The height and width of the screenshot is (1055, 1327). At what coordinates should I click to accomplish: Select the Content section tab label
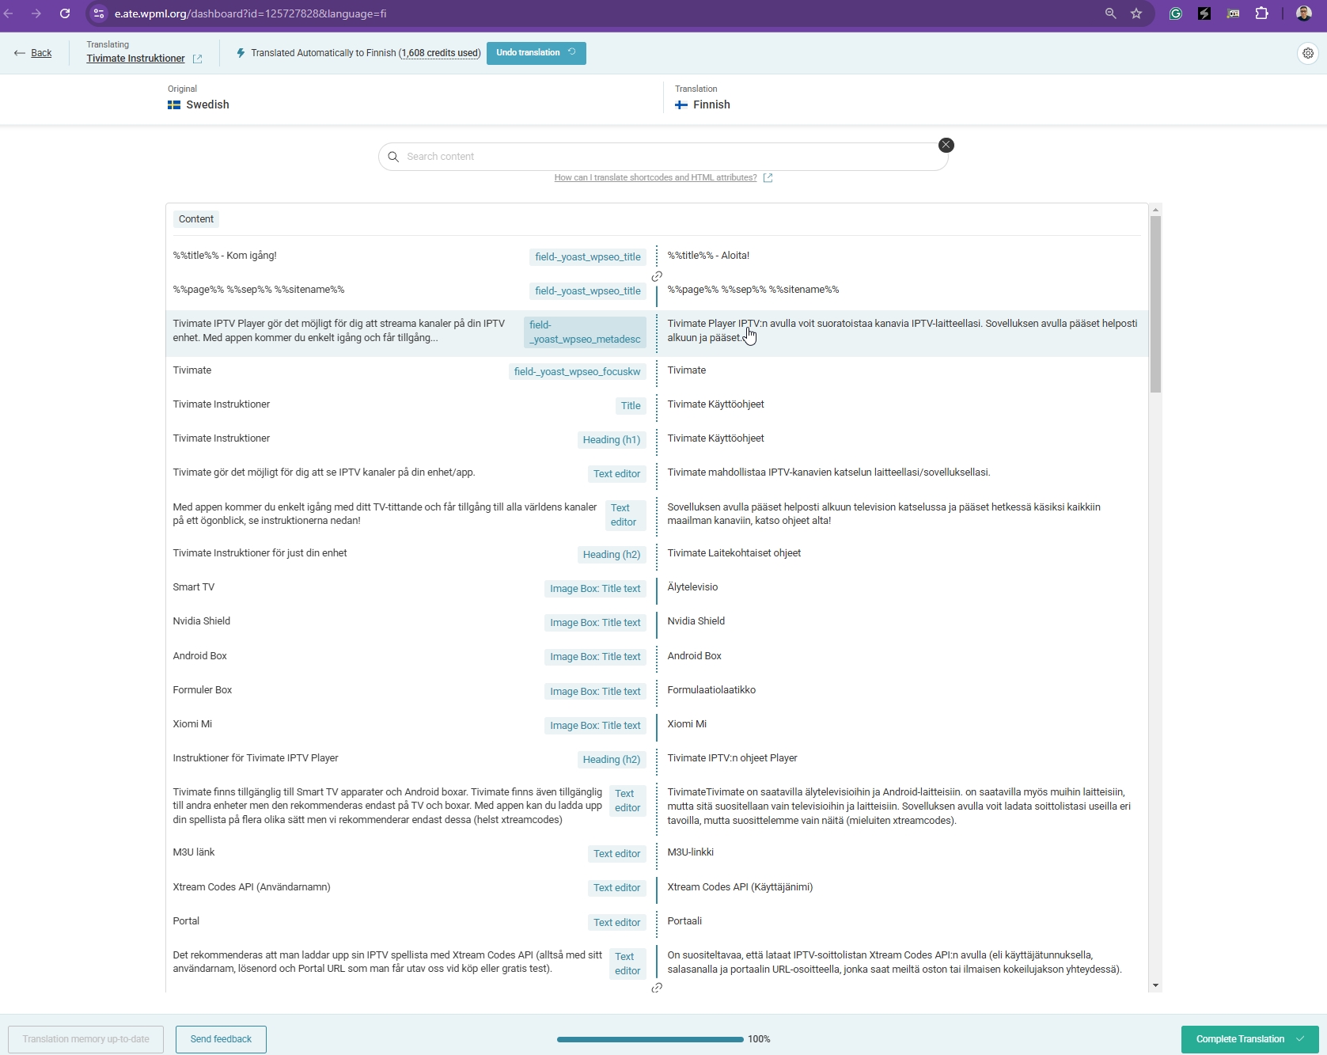(196, 219)
